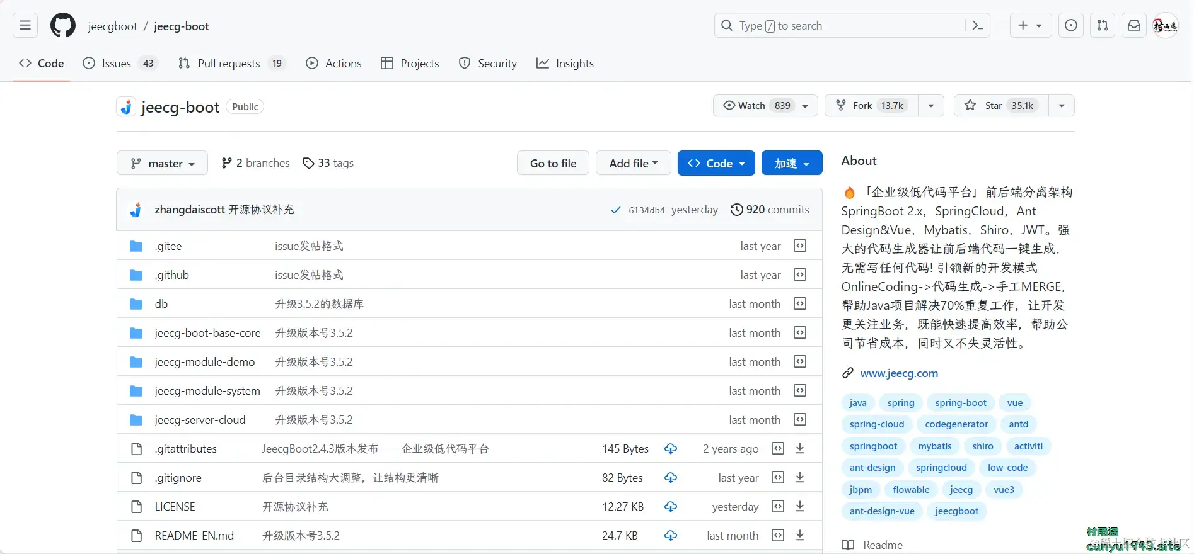
Task: Download README-EN.md with arrow icon
Action: click(x=800, y=535)
